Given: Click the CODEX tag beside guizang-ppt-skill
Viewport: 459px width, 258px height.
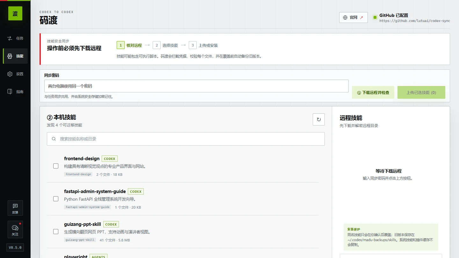Looking at the screenshot, I should tap(111, 224).
